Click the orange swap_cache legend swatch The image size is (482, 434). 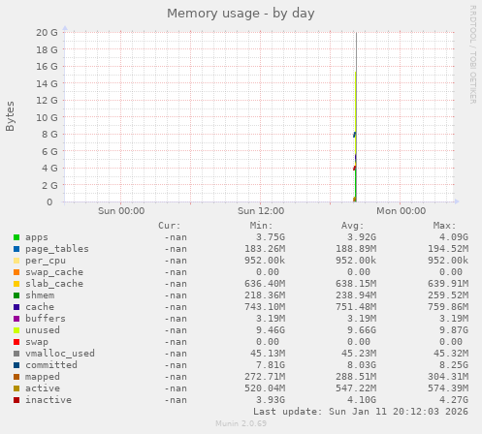(x=16, y=272)
